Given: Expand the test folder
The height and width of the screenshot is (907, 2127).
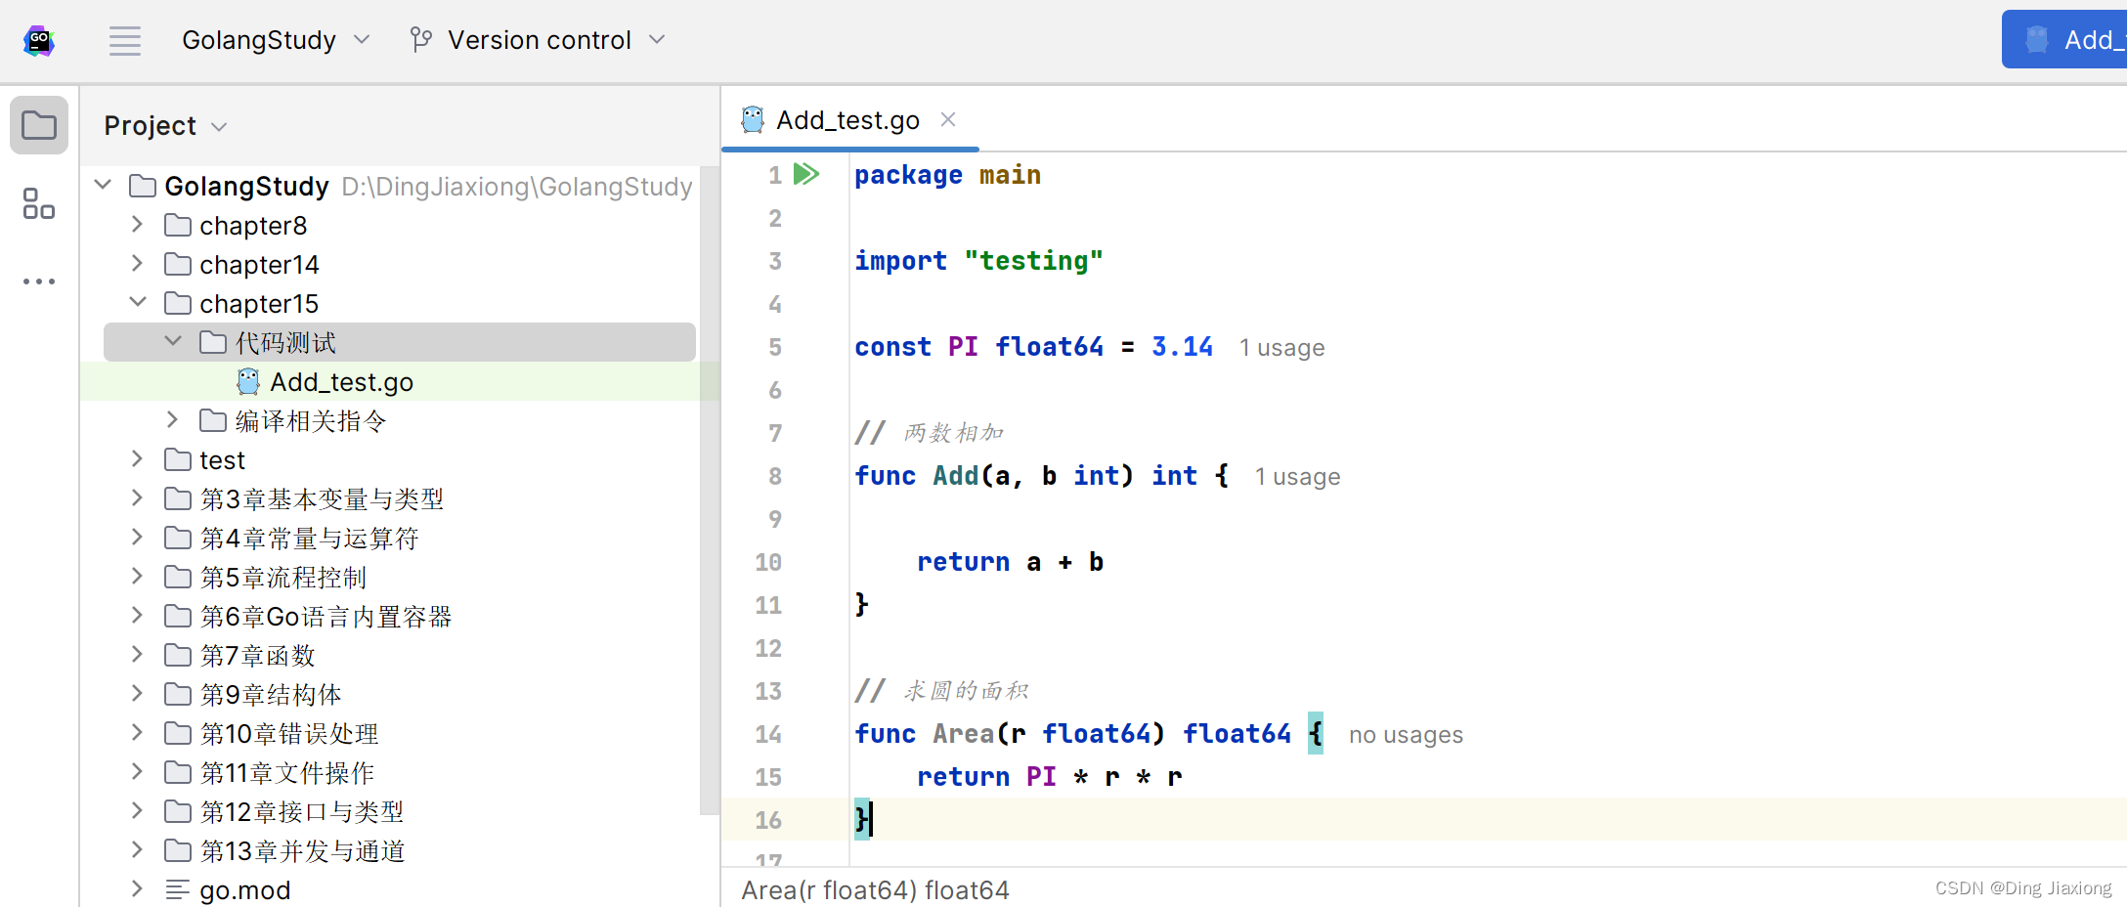Looking at the screenshot, I should point(138,459).
